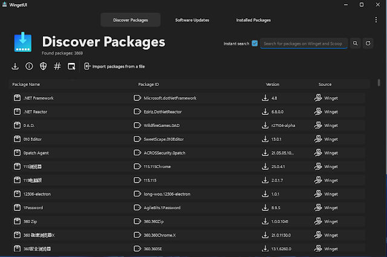Sort by the Version column header
The image size is (387, 257).
(x=273, y=85)
